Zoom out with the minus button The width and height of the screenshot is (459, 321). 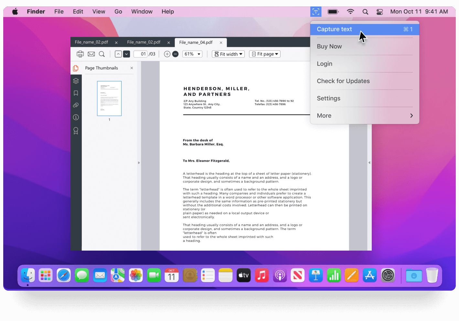[176, 54]
